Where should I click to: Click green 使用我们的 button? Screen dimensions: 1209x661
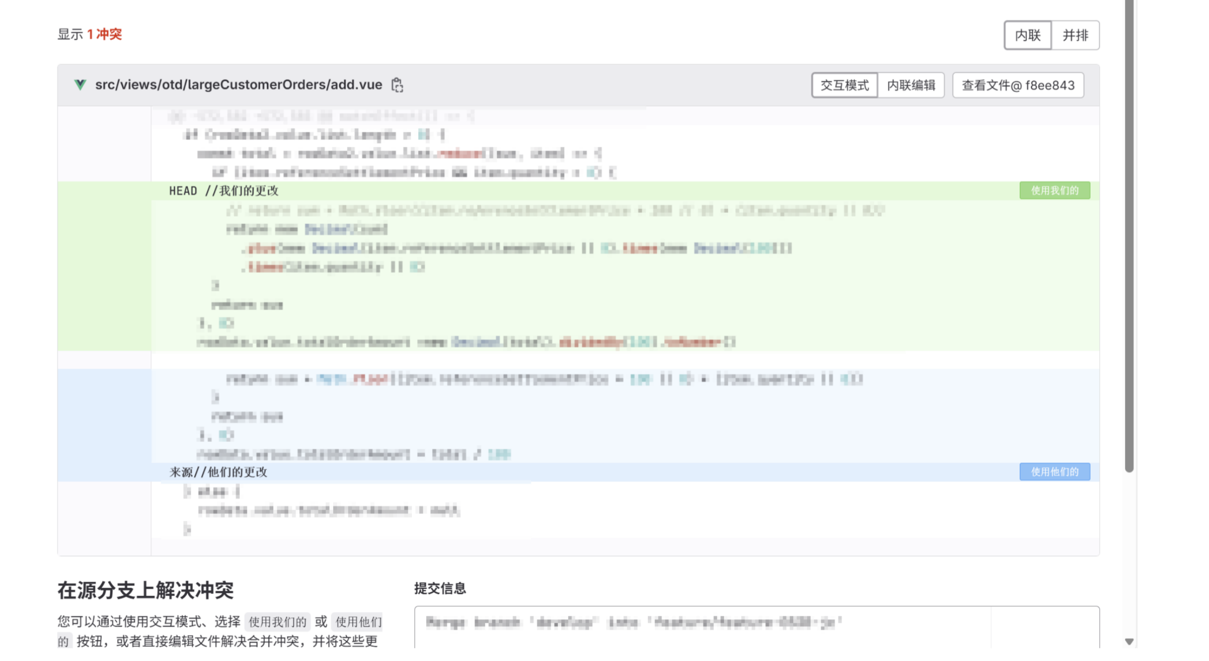click(x=1054, y=191)
